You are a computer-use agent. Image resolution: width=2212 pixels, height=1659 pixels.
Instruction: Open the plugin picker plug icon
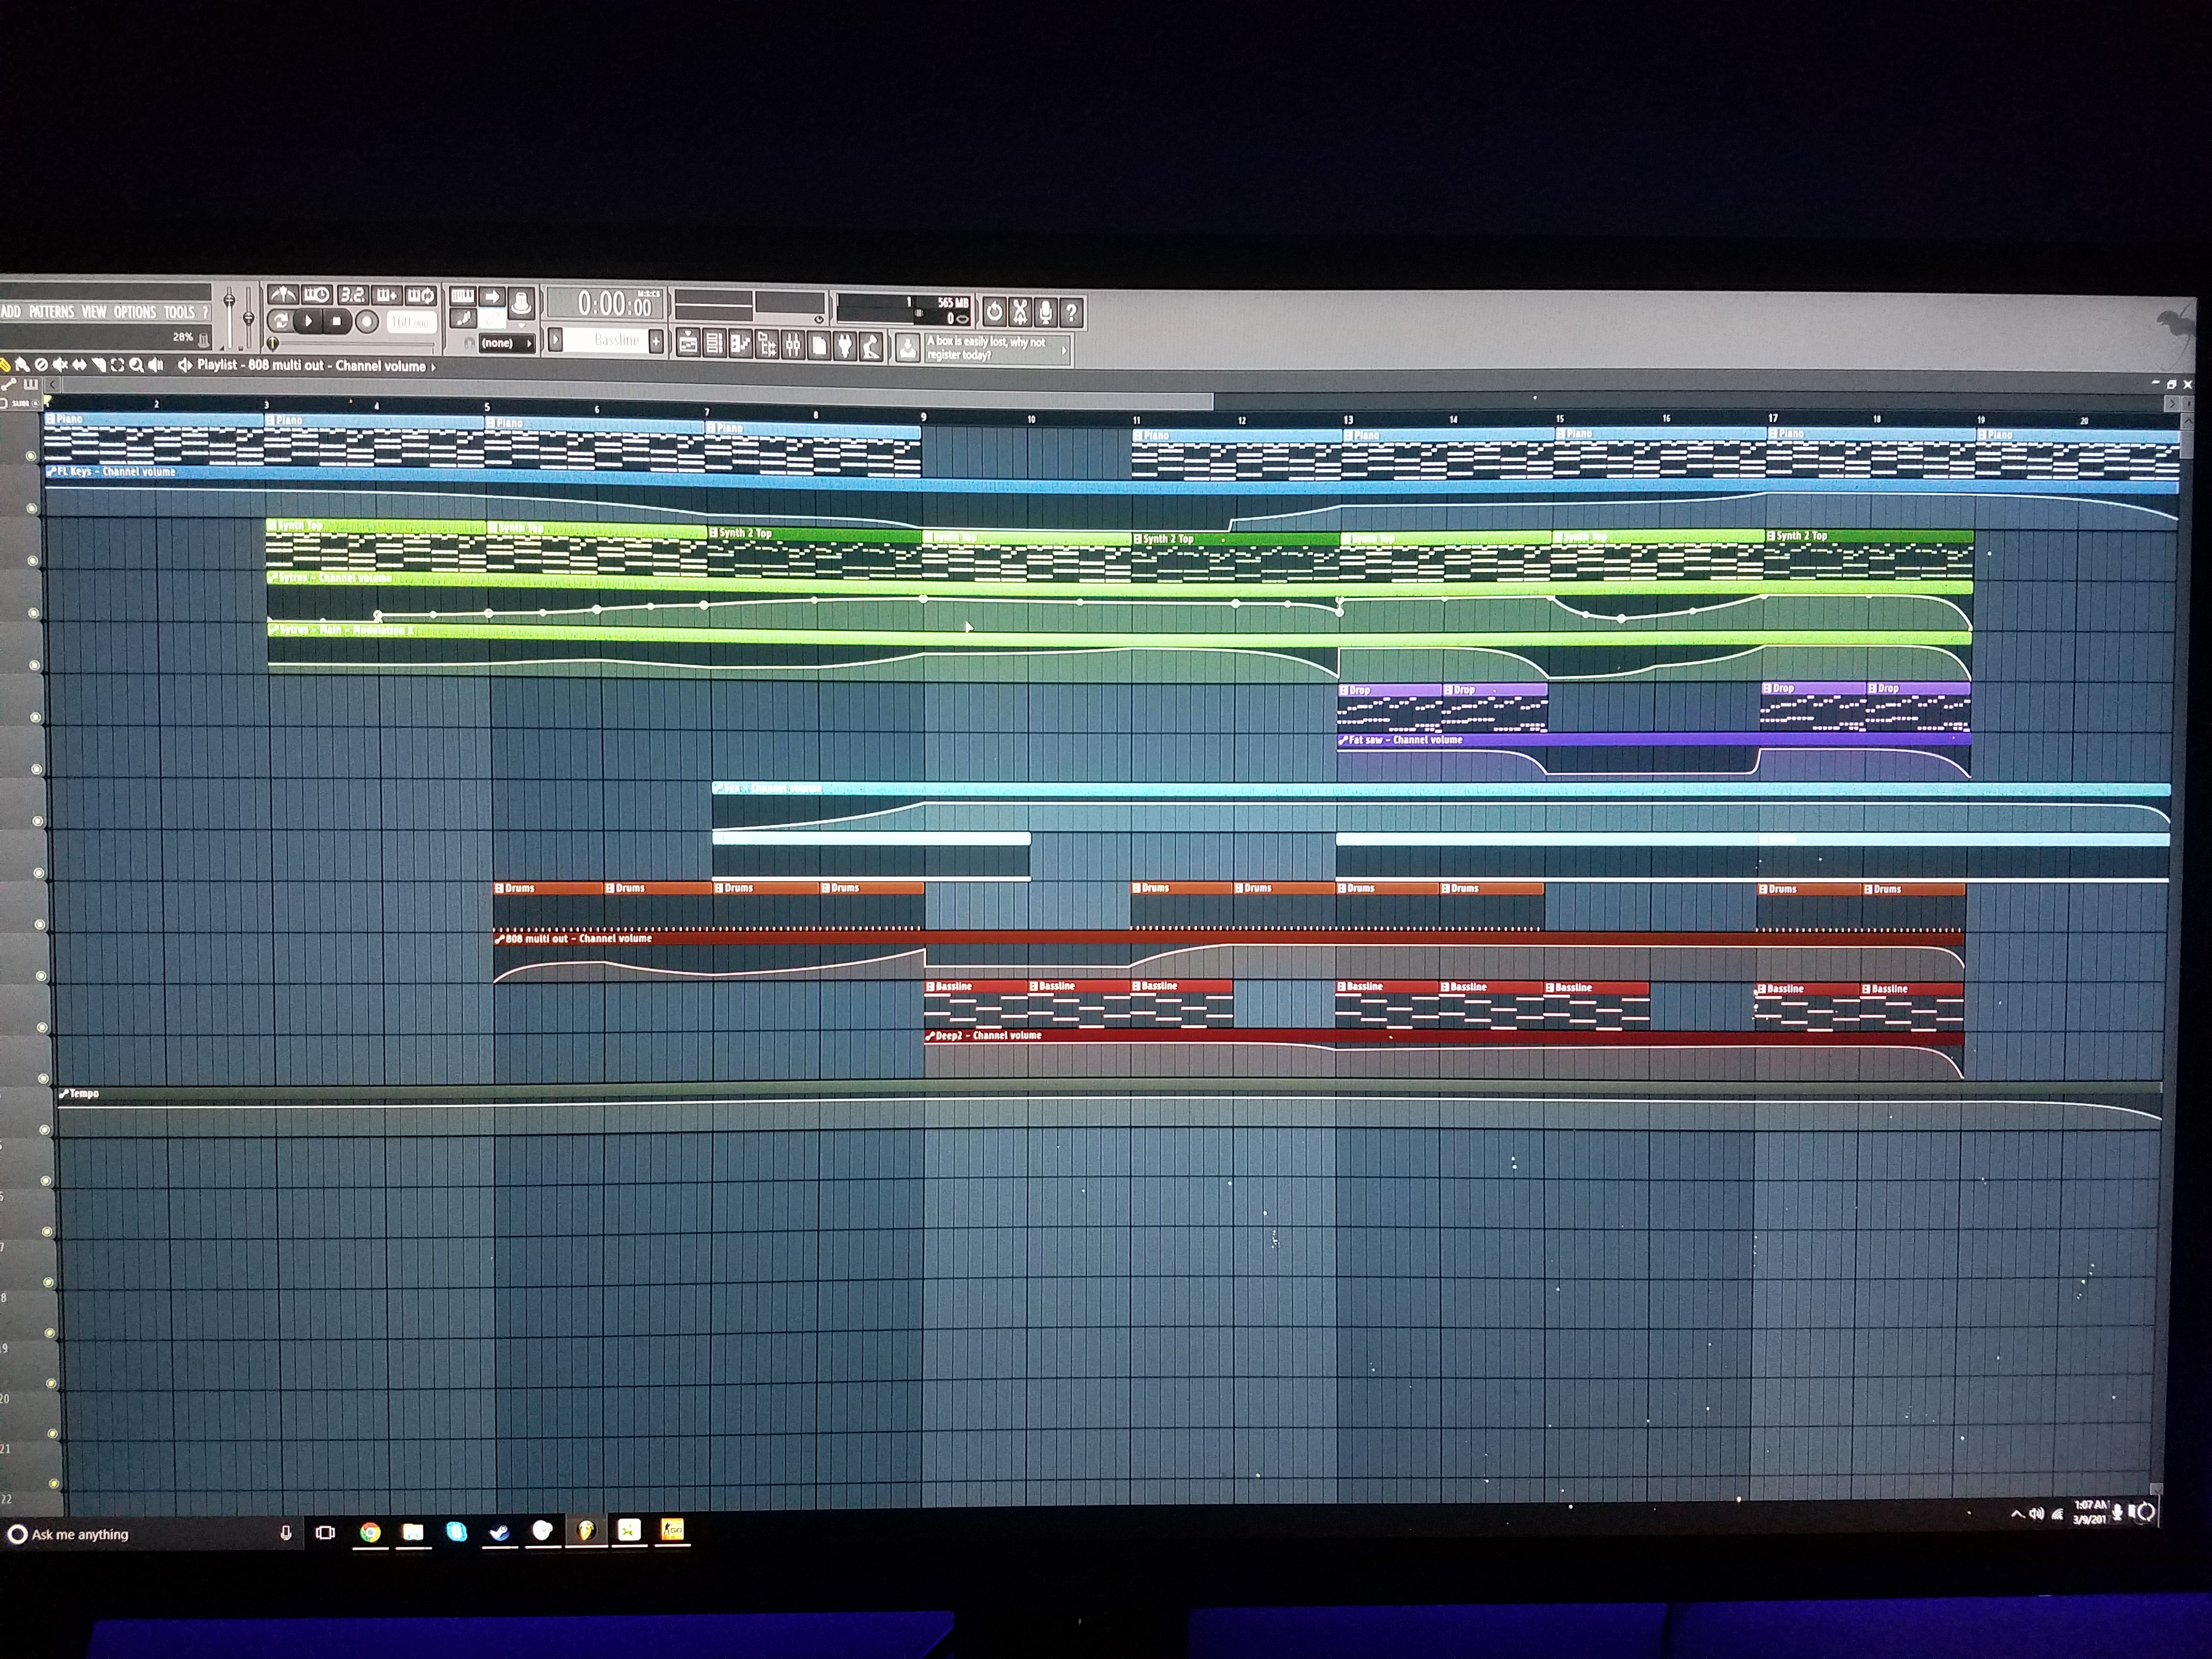click(x=845, y=346)
